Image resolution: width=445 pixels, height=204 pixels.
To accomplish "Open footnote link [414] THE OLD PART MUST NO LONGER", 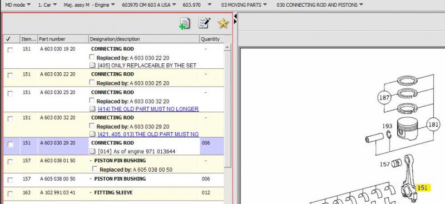I will click(x=148, y=109).
